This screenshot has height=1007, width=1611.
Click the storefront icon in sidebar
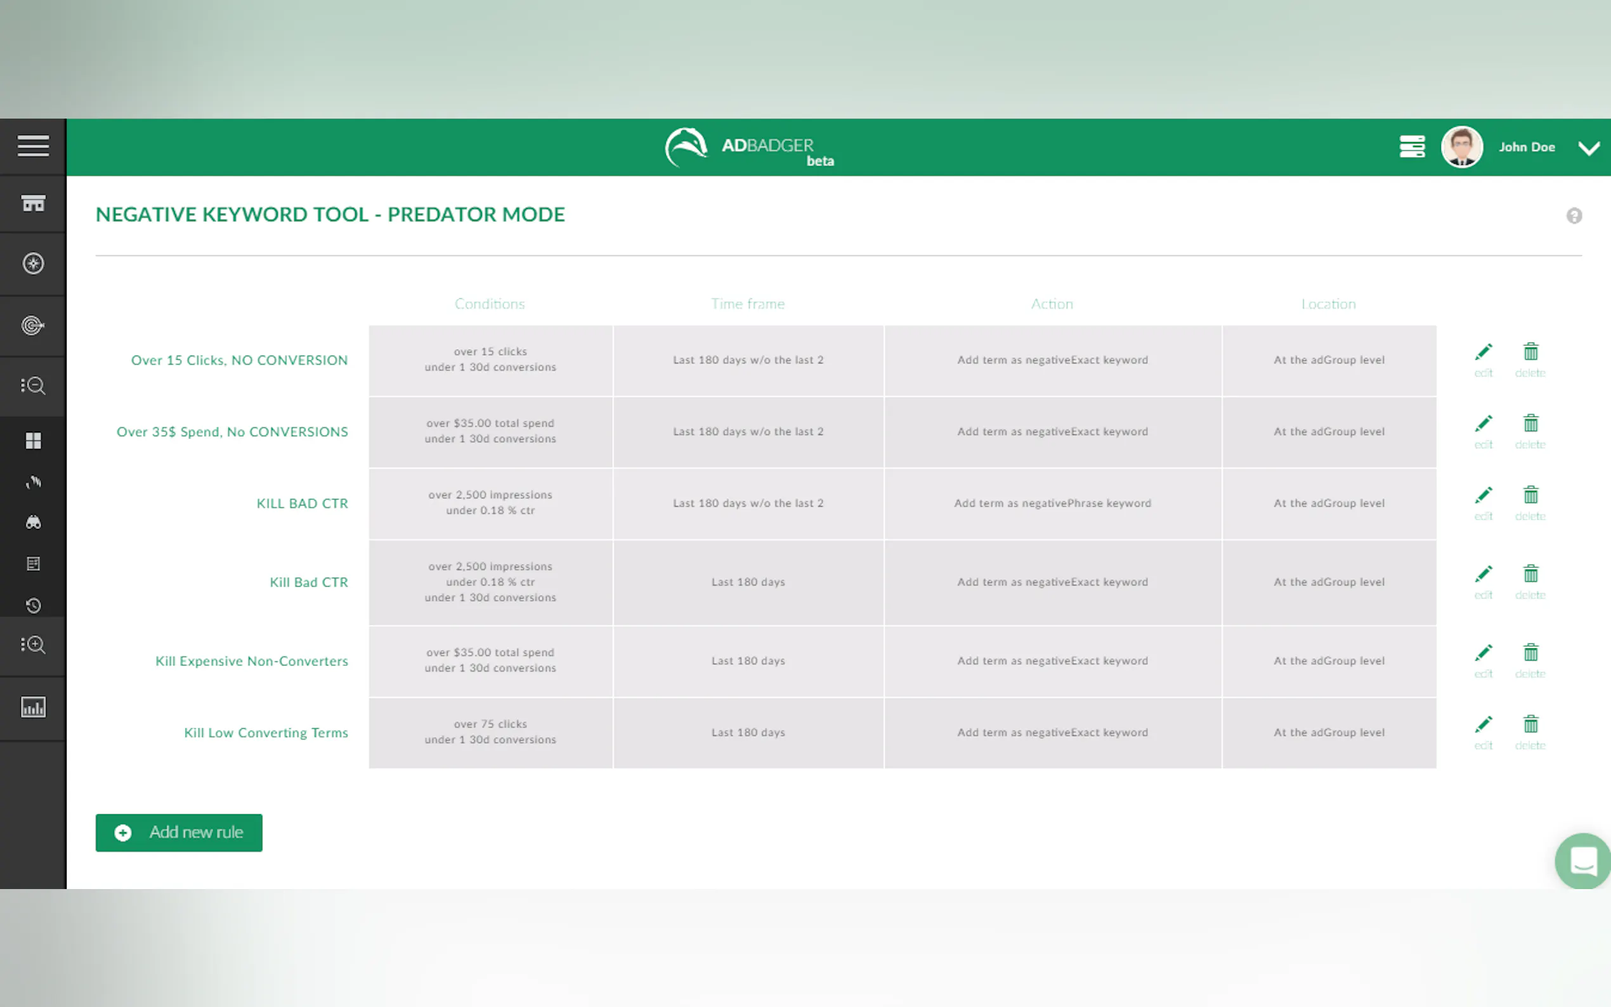pyautogui.click(x=32, y=203)
